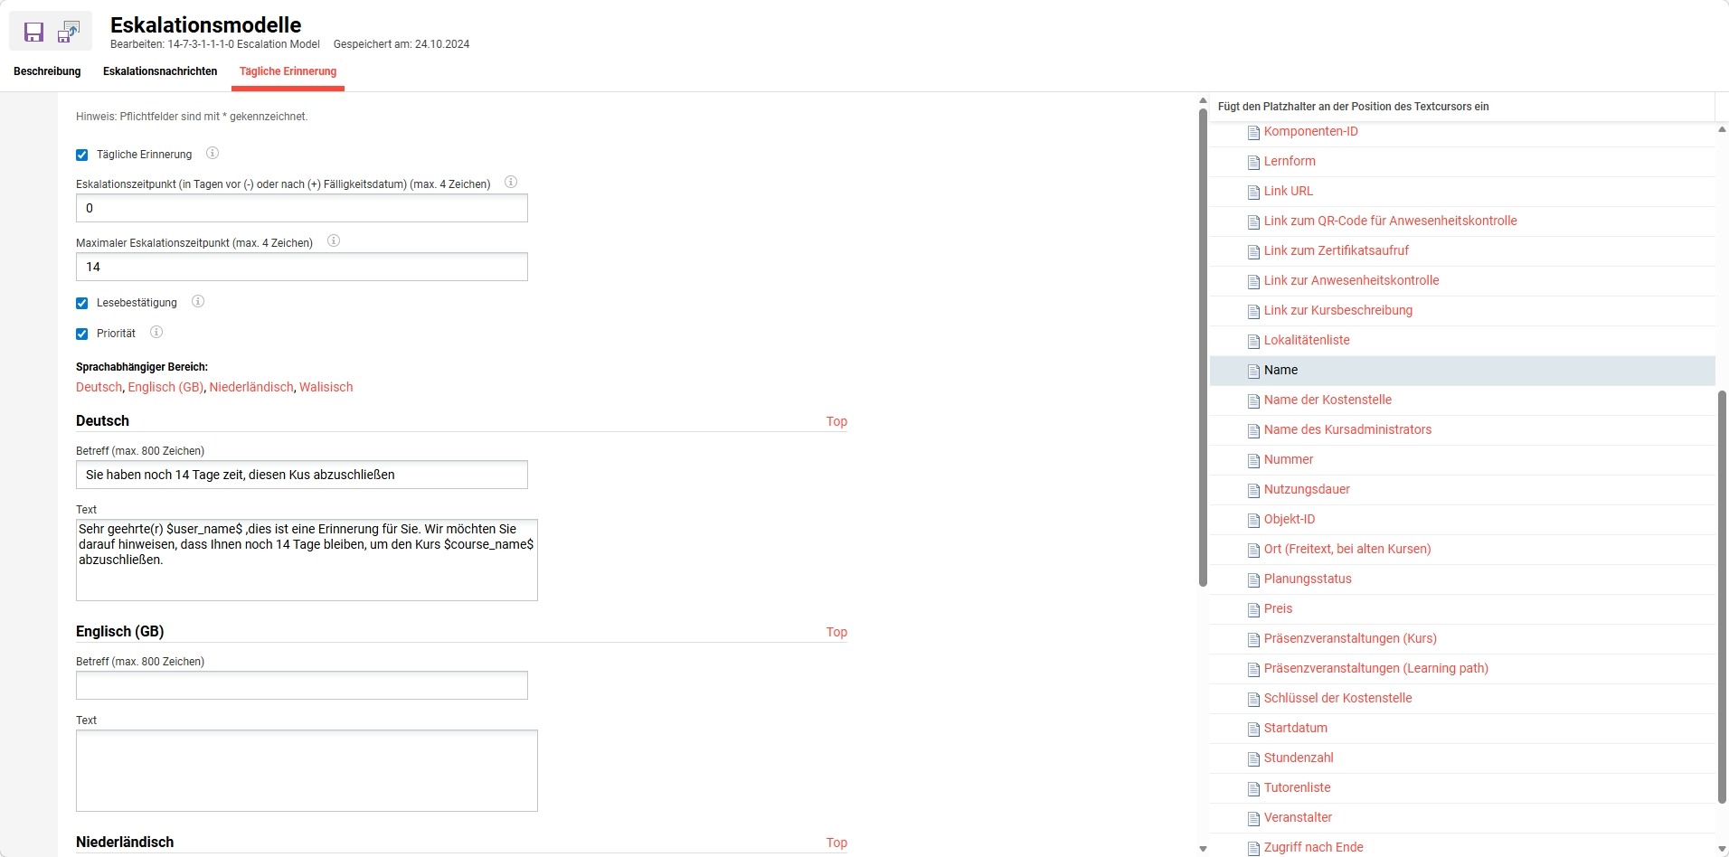Uncheck the Lesebestätigung checkbox

click(x=82, y=304)
